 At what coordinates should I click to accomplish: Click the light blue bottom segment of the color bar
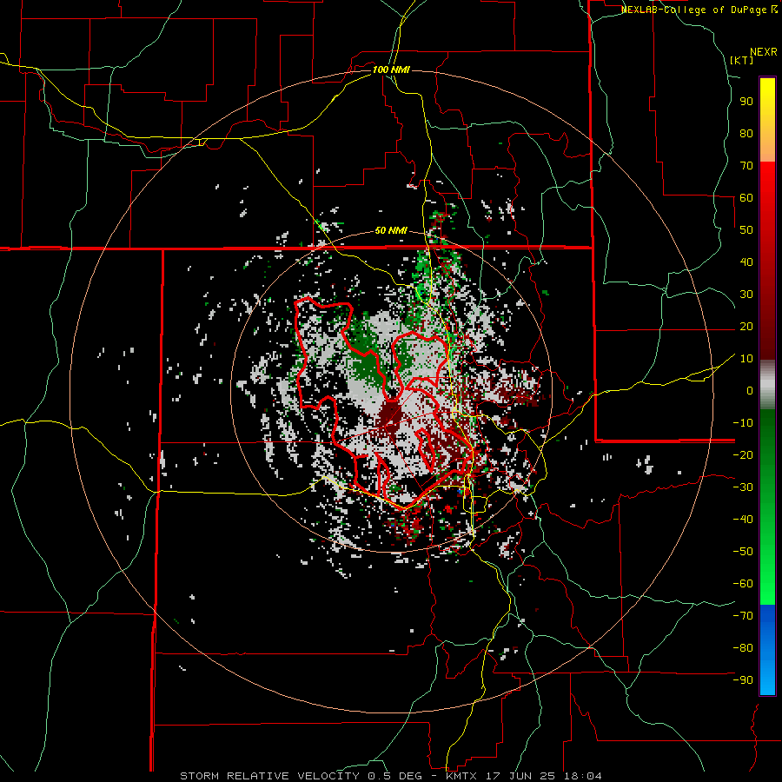point(767,676)
